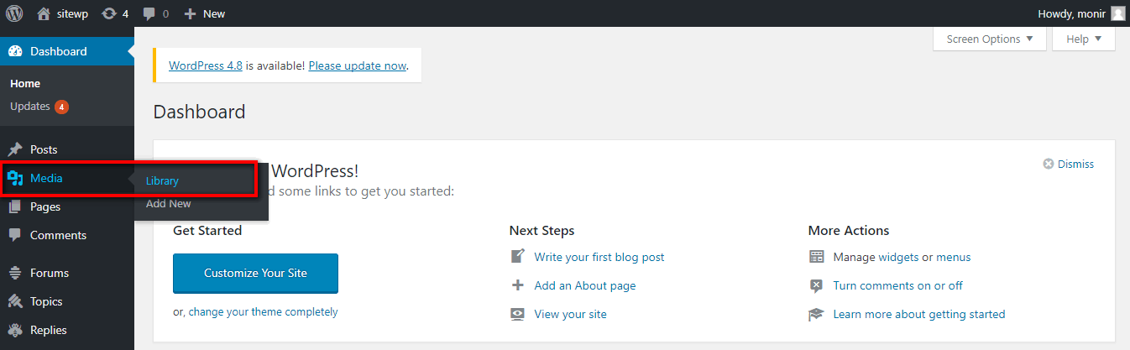Open the Forums icon in sidebar
The image size is (1130, 350).
pyautogui.click(x=15, y=273)
